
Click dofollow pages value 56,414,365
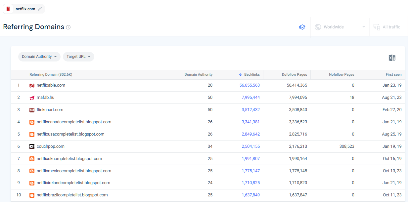point(297,85)
